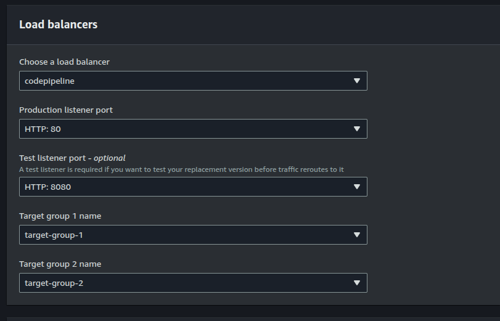Click the Production listener port label
Image resolution: width=500 pixels, height=321 pixels.
(66, 110)
